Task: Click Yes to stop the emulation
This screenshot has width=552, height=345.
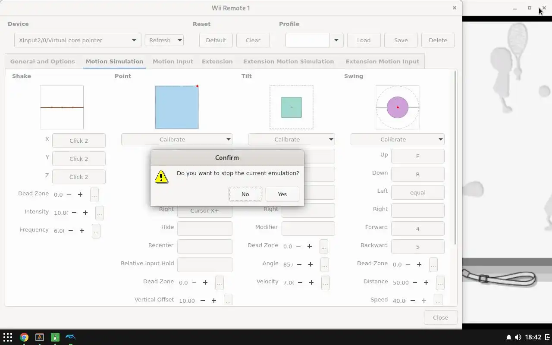Action: pyautogui.click(x=282, y=194)
